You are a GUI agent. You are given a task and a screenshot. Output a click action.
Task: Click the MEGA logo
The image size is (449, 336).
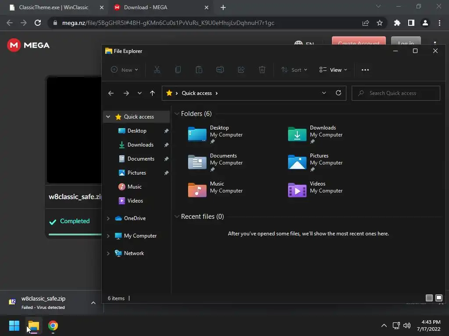[x=28, y=45]
